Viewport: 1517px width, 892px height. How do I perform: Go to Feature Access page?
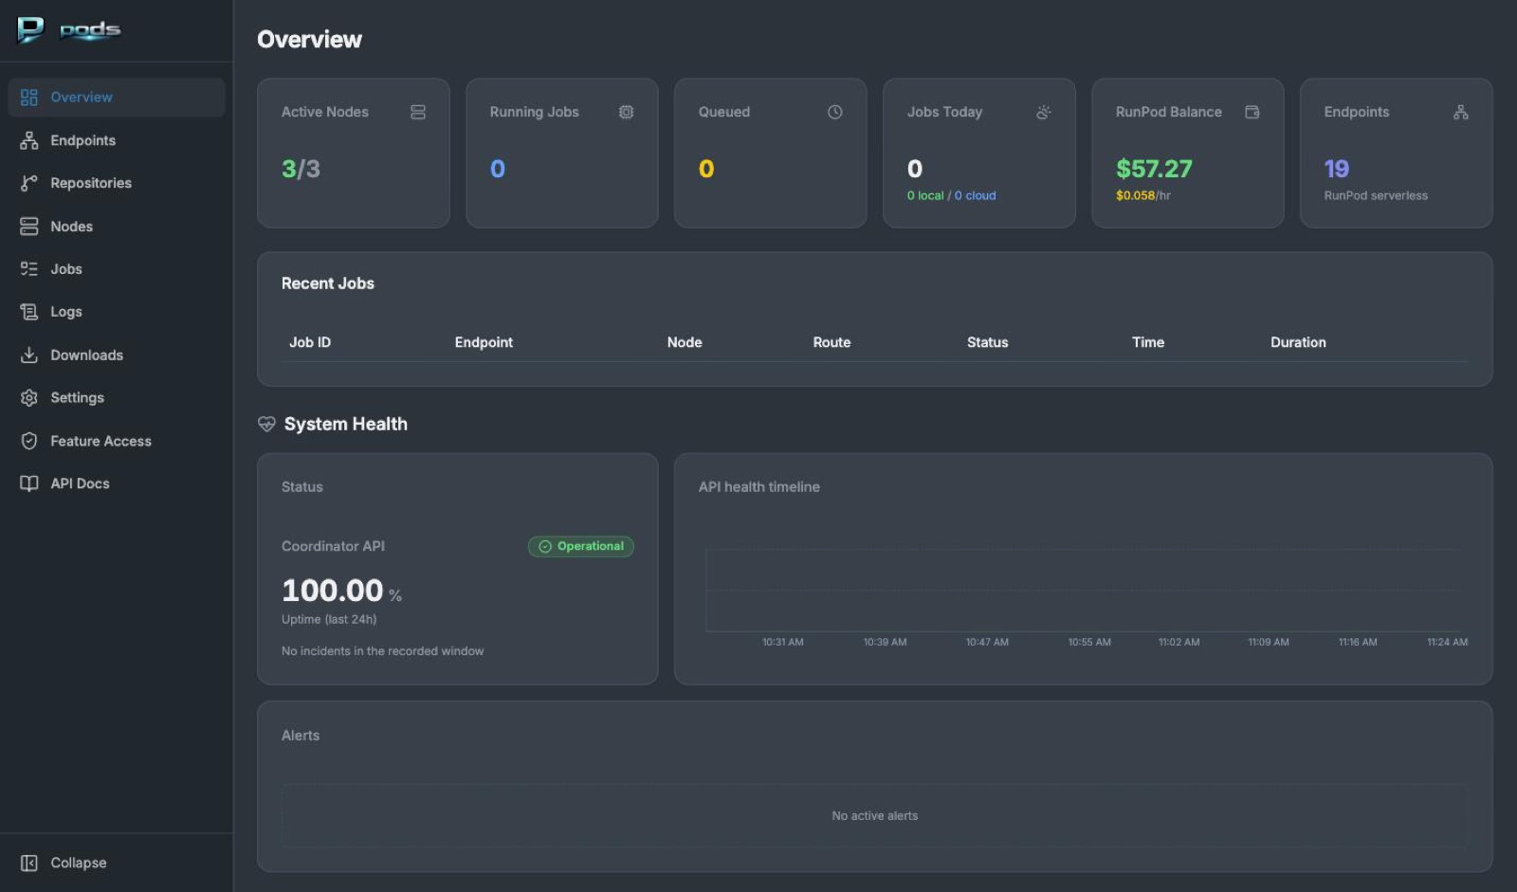pyautogui.click(x=117, y=441)
